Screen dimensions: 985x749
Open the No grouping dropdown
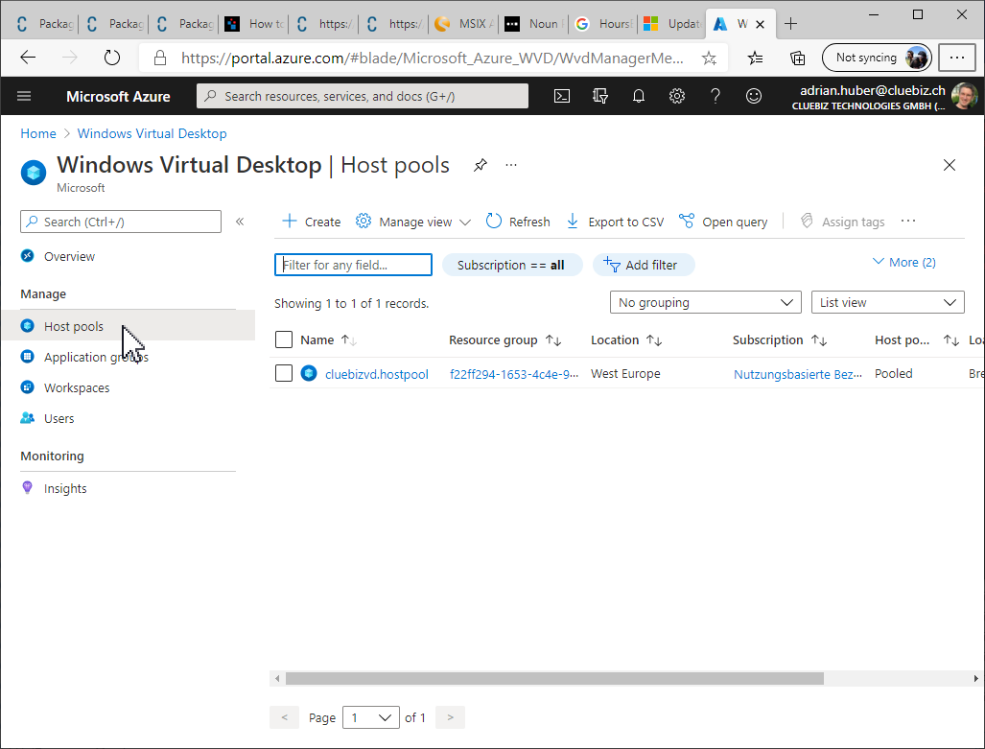click(706, 302)
